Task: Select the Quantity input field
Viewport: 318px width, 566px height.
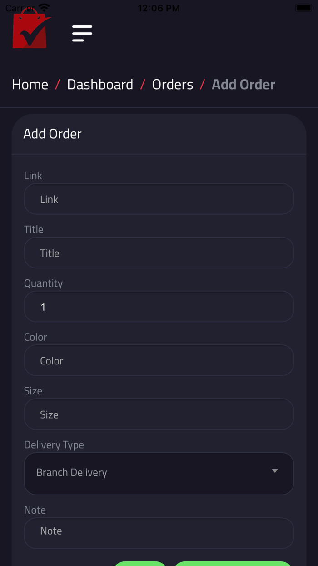Action: tap(159, 307)
